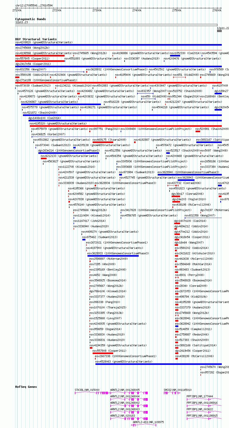Select esv2395169 (Bentley2008) variant

pyautogui.click(x=108, y=270)
